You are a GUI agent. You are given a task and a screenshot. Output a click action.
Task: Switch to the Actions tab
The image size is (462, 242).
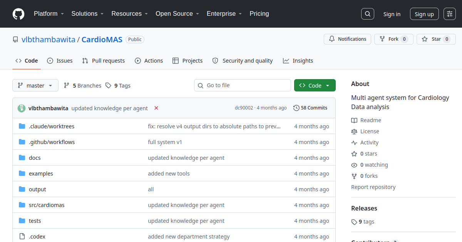tap(149, 61)
